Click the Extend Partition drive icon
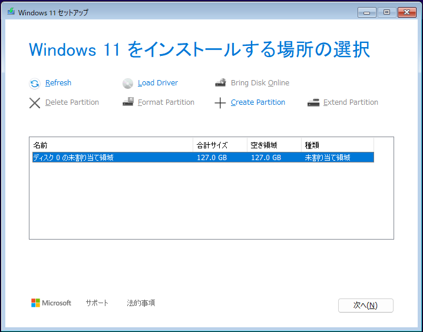Image resolution: width=423 pixels, height=332 pixels. tap(313, 102)
